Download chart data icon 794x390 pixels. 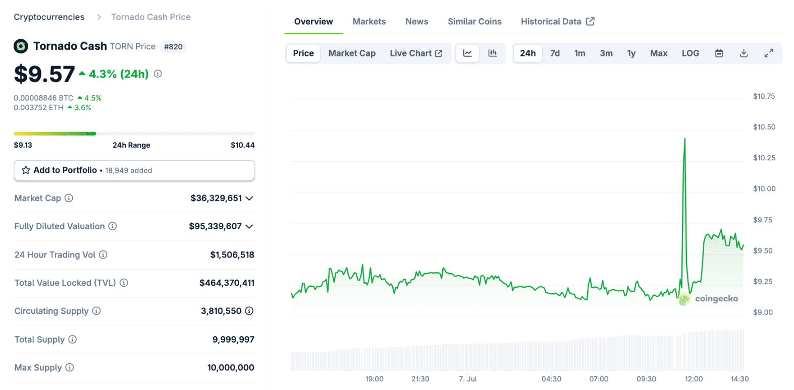(744, 53)
